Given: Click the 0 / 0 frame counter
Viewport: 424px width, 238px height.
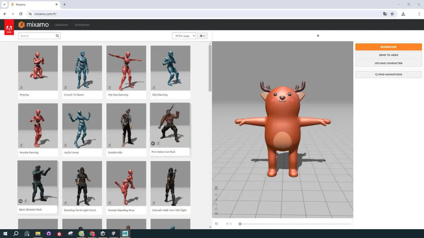Looking at the screenshot, I should [229, 224].
